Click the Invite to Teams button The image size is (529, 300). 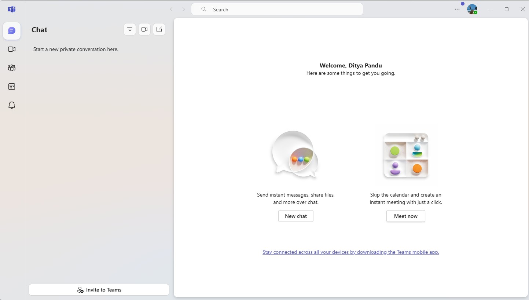(x=99, y=290)
